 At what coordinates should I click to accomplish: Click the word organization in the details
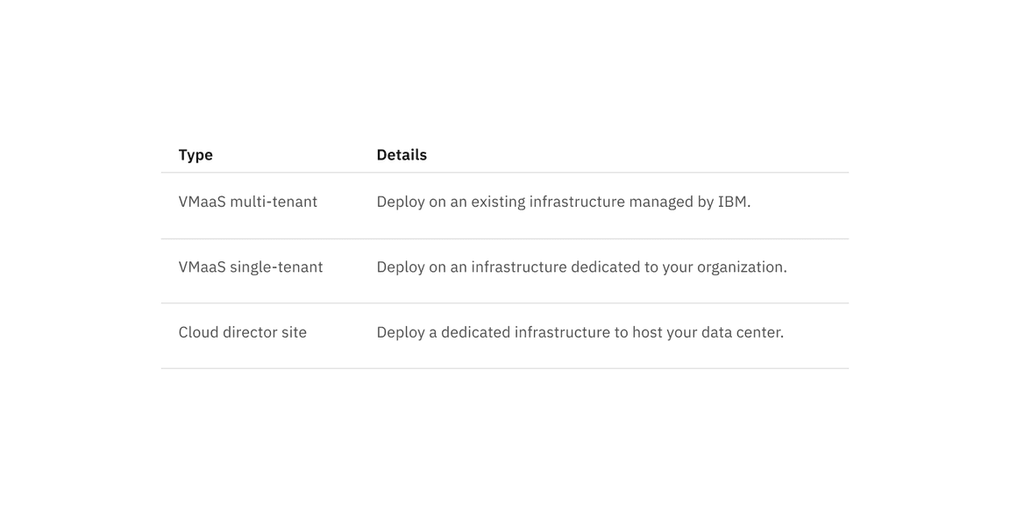pyautogui.click(x=741, y=267)
